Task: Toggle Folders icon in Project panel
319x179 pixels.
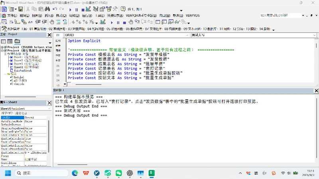Action: [17, 41]
